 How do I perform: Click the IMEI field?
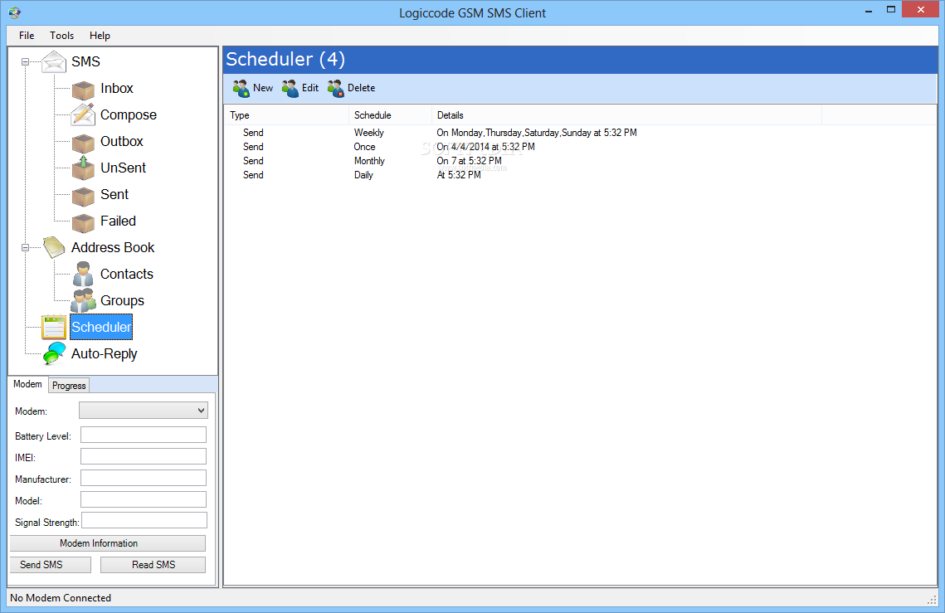(144, 456)
